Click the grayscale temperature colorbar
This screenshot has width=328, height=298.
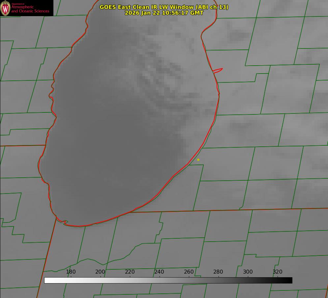click(168, 280)
